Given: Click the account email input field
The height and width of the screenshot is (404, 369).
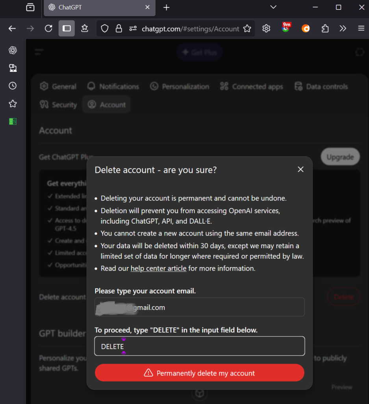Looking at the screenshot, I should click(200, 307).
